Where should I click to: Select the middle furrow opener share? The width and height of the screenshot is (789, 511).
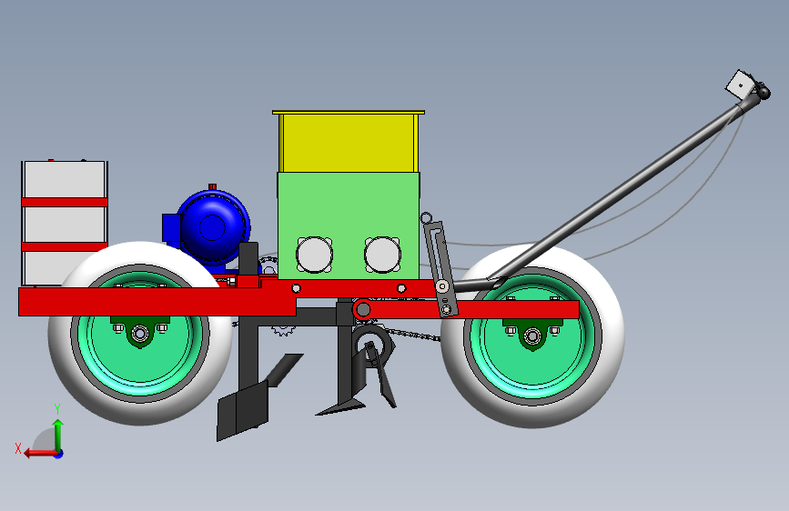340,408
